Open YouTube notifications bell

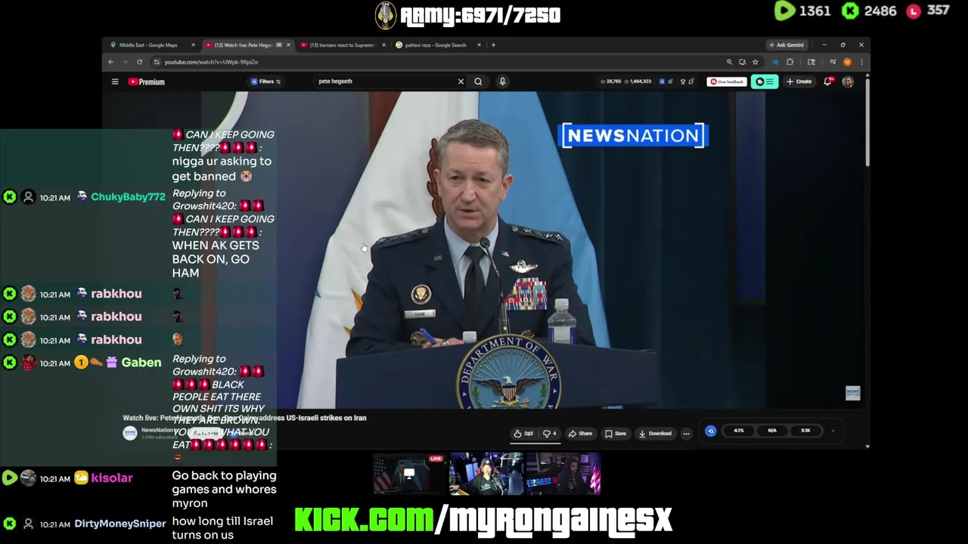coord(828,82)
